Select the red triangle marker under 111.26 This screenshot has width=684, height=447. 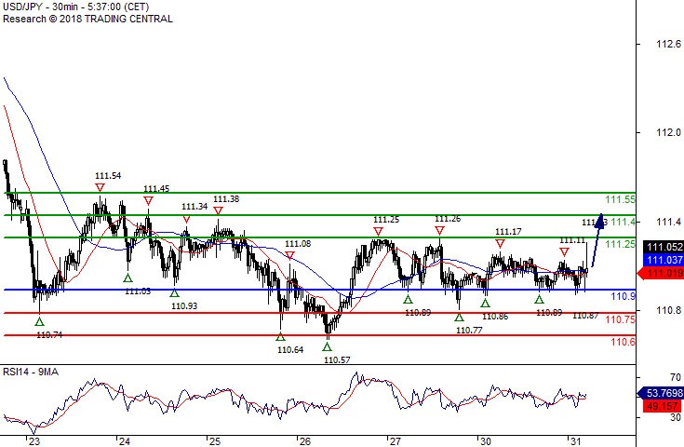440,231
